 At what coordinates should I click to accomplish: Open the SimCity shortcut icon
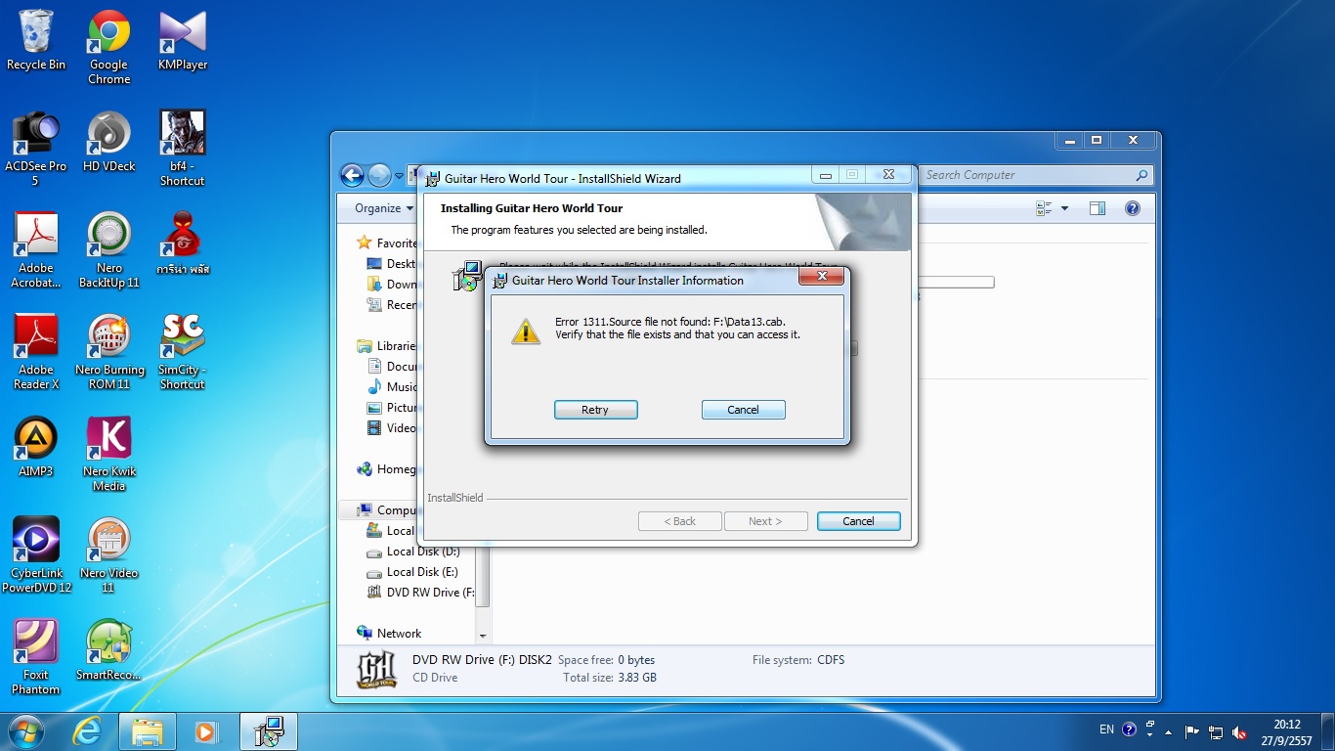[x=183, y=340]
